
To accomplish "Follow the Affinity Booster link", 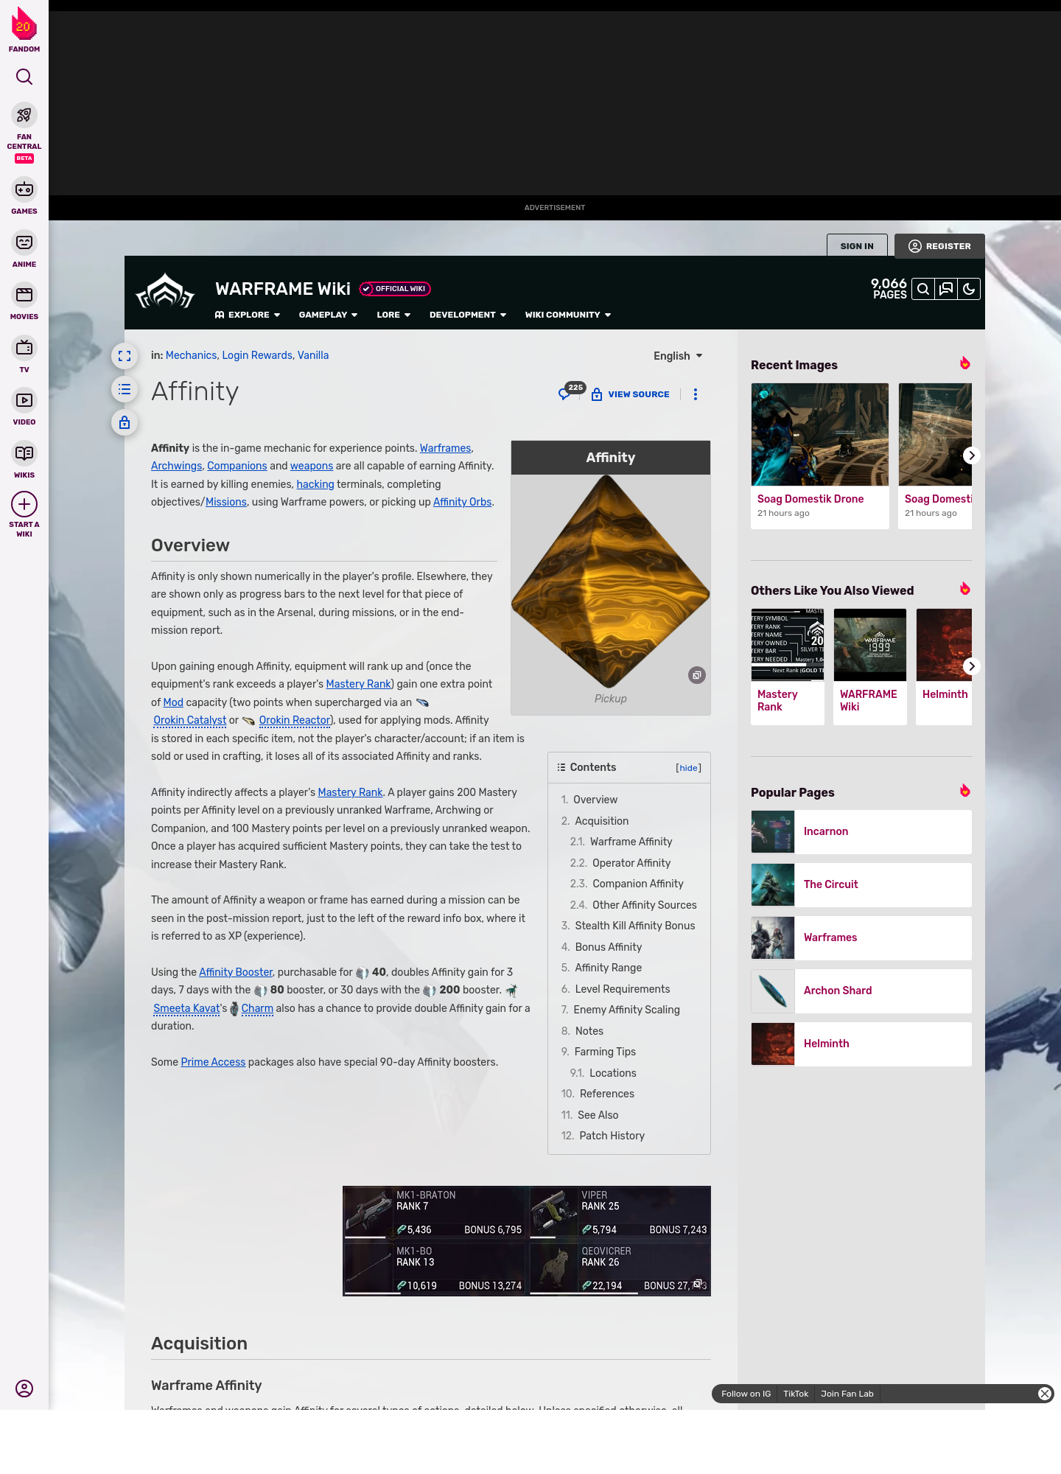I will tap(236, 972).
